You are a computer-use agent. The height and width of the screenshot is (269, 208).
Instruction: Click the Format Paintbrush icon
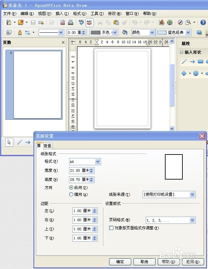pos(124,22)
